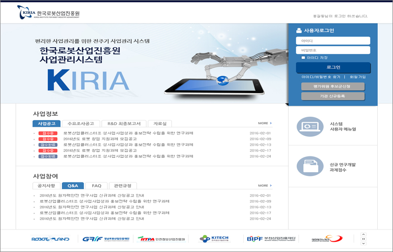Click the banner scroll up arrow
The height and width of the screenshot is (252, 393).
(x=364, y=234)
